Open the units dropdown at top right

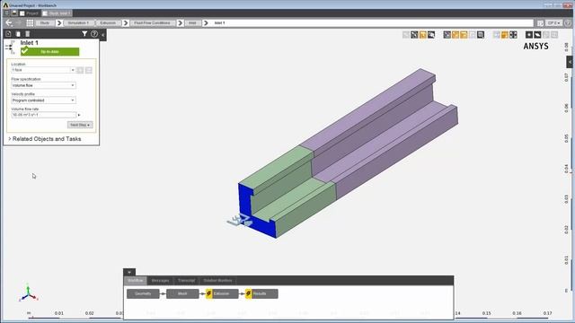[x=553, y=22]
